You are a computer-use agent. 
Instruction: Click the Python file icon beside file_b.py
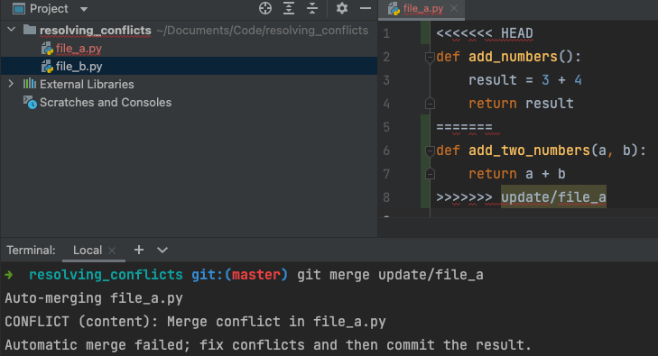pos(47,67)
